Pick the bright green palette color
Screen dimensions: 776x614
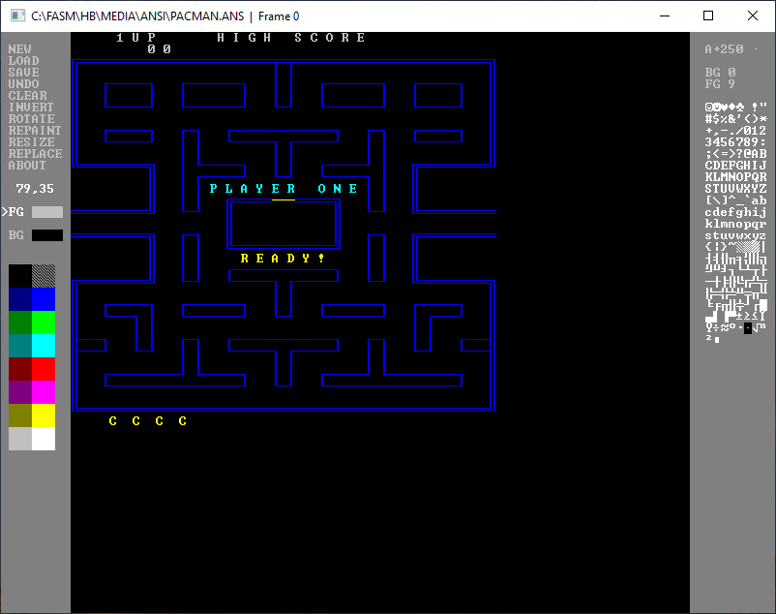44,322
